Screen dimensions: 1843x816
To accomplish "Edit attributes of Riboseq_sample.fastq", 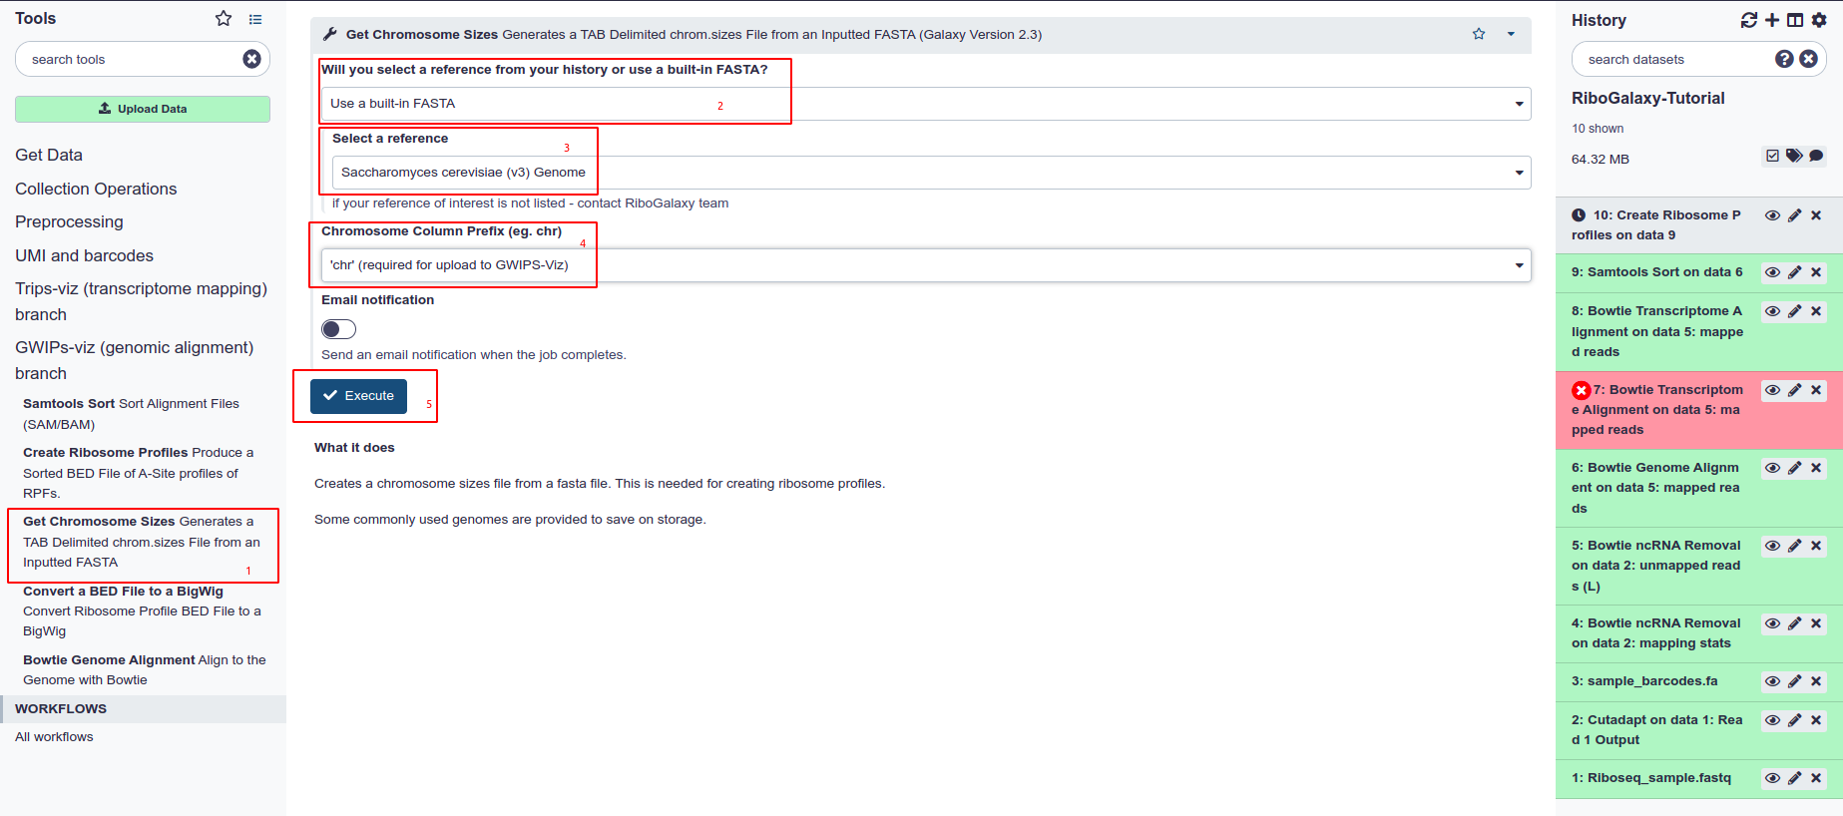I will pos(1794,778).
